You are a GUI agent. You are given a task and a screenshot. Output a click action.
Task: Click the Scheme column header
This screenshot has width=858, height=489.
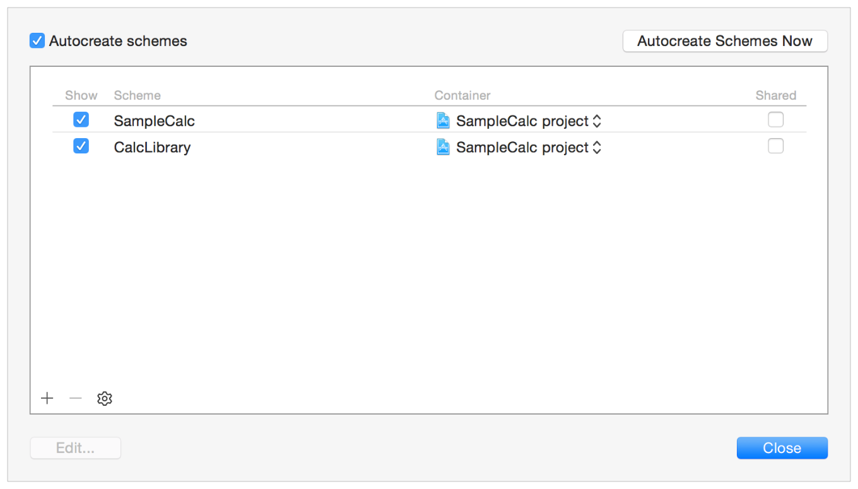point(137,95)
